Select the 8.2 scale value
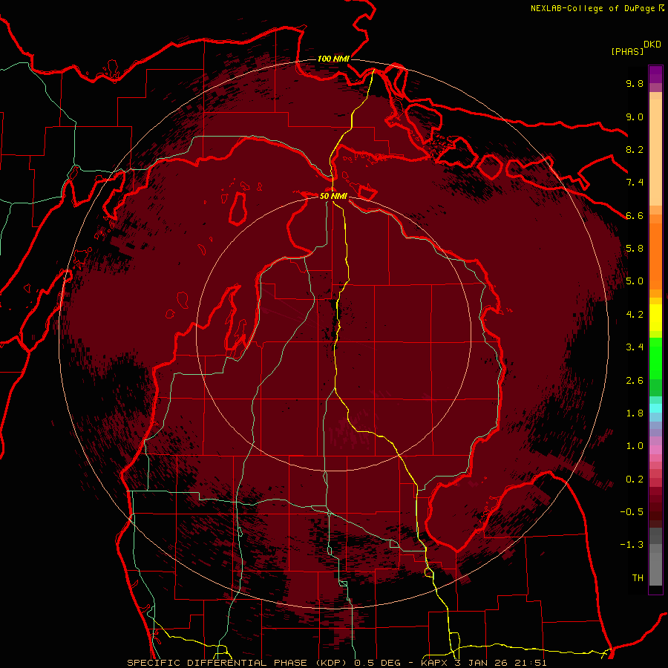Image resolution: width=668 pixels, height=668 pixels. (635, 149)
